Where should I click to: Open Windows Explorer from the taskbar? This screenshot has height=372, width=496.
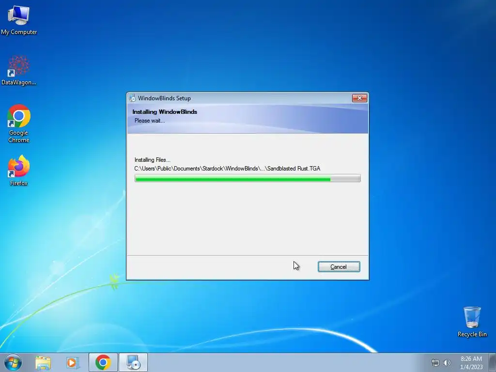[43, 362]
